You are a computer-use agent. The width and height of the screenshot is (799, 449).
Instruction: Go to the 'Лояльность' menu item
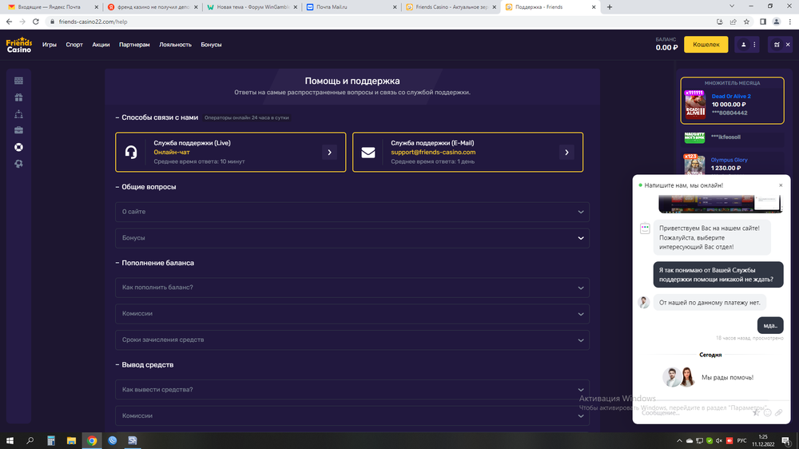point(175,45)
